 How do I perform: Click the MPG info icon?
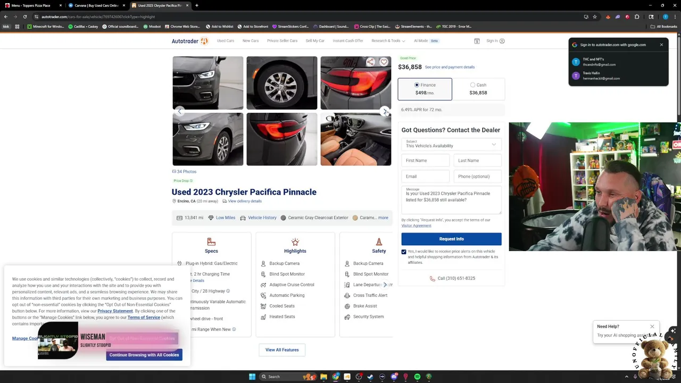tap(228, 291)
